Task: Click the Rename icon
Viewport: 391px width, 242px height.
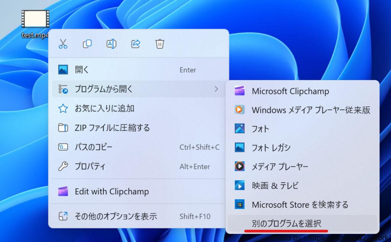Action: pyautogui.click(x=111, y=44)
